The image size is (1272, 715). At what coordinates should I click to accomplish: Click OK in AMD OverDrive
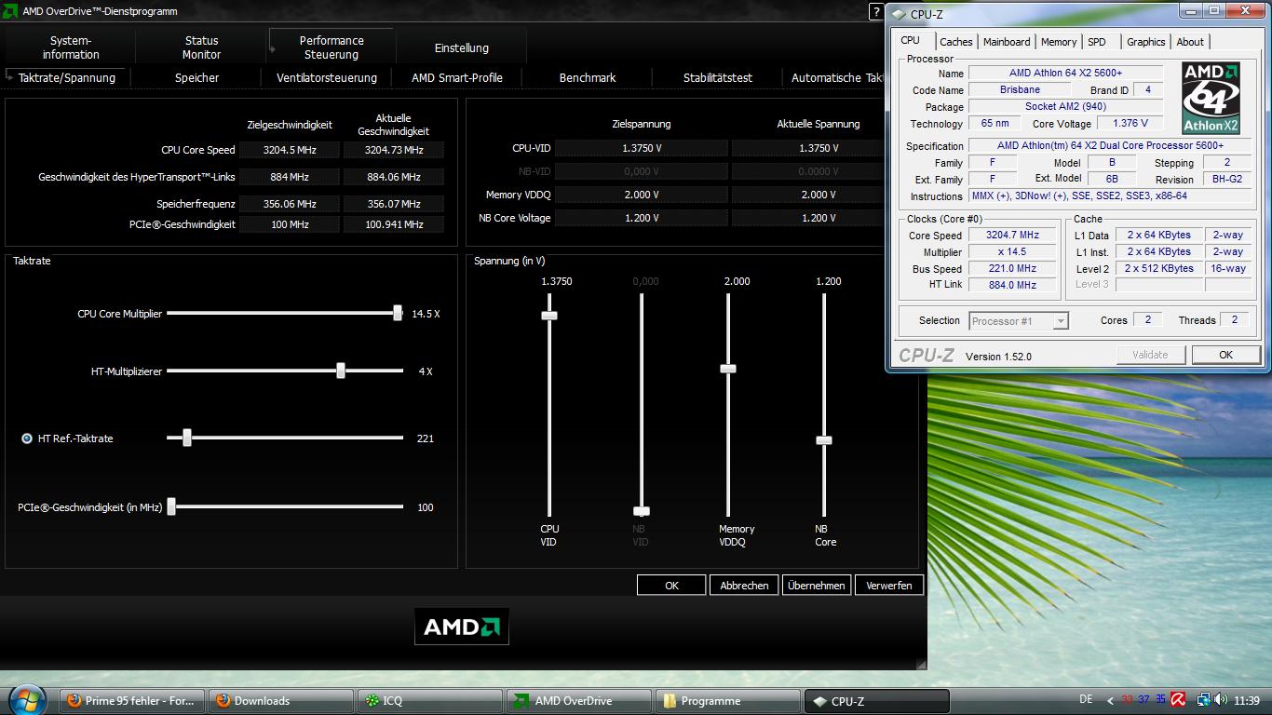(x=671, y=586)
